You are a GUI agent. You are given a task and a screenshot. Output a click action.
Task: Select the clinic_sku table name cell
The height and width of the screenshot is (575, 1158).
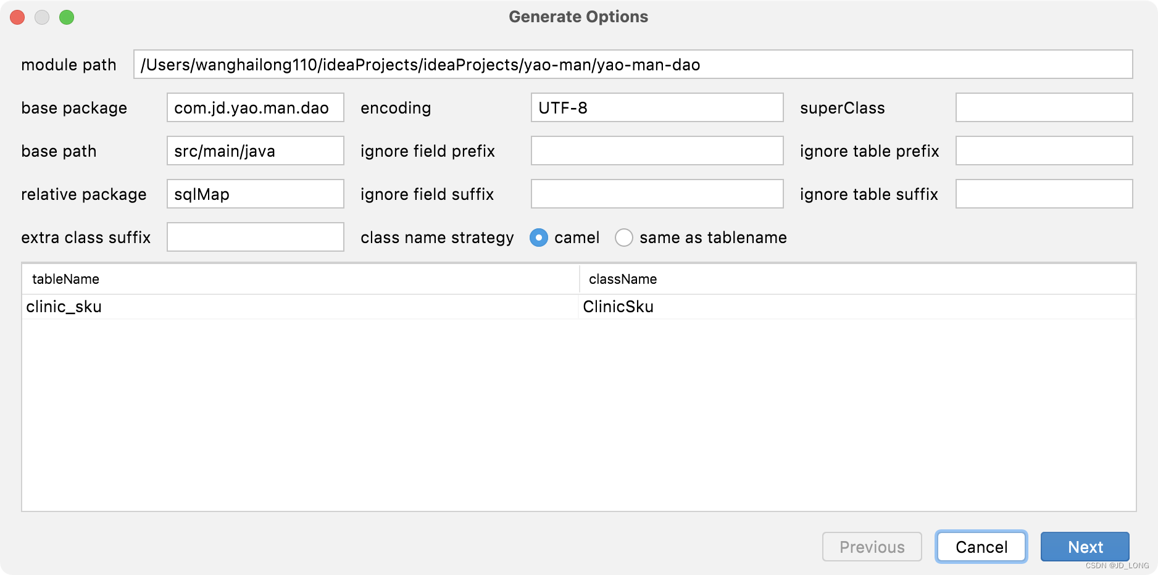click(x=300, y=307)
